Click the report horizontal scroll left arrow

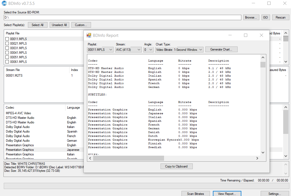pos(90,158)
